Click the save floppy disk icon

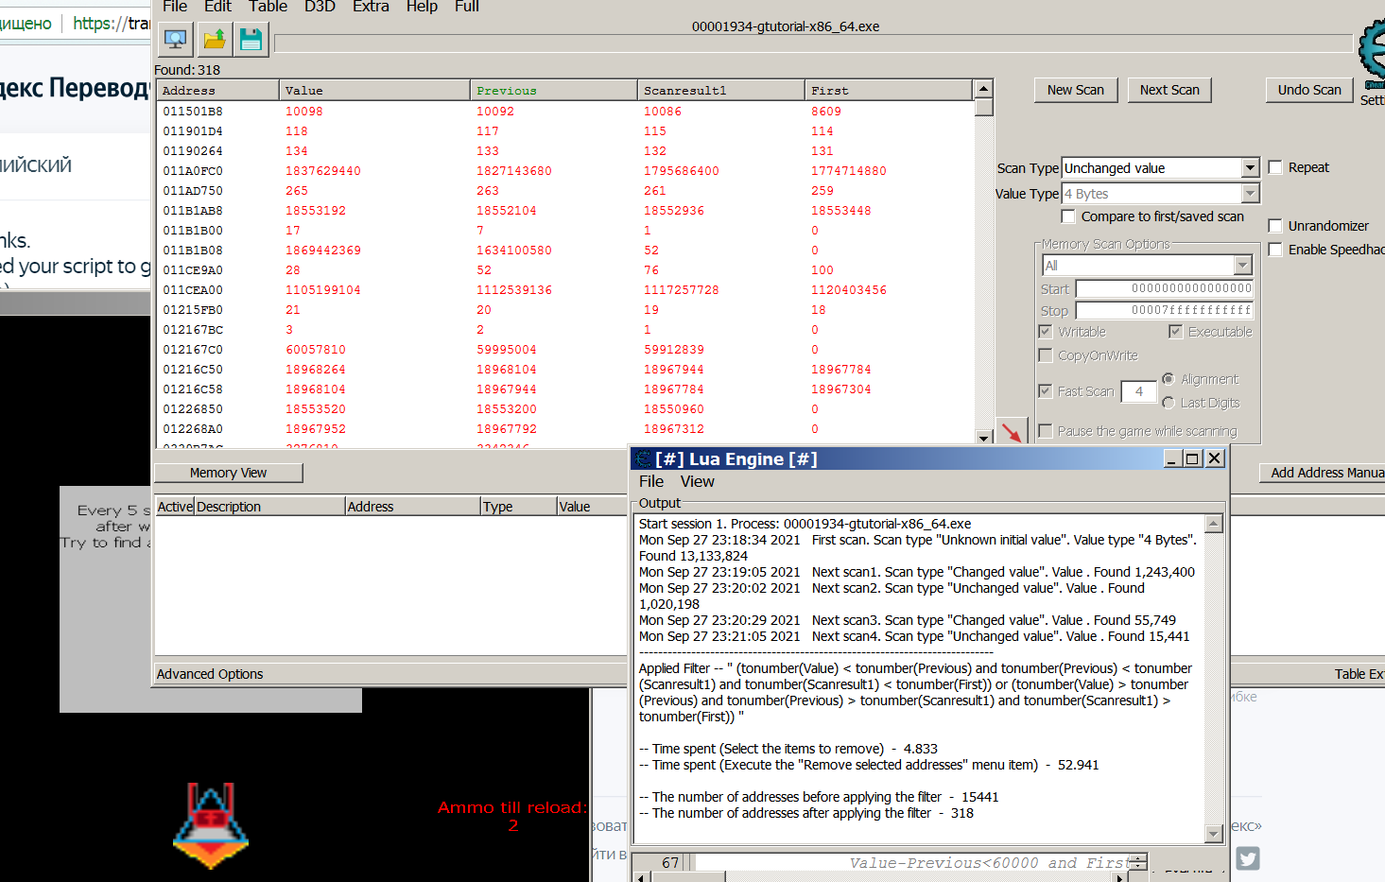point(251,40)
